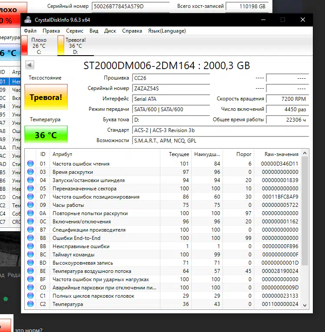Click the rotation speed field 7200 RPM

(x=287, y=99)
